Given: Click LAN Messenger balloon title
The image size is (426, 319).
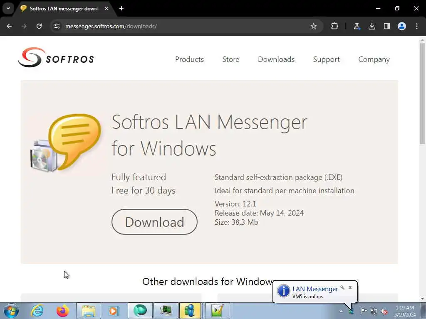Looking at the screenshot, I should [x=315, y=289].
